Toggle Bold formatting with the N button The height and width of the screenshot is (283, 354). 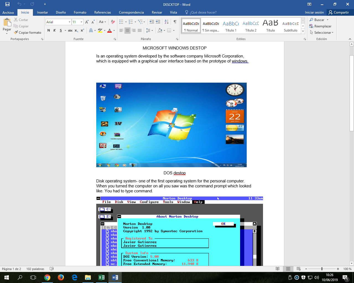click(x=49, y=30)
